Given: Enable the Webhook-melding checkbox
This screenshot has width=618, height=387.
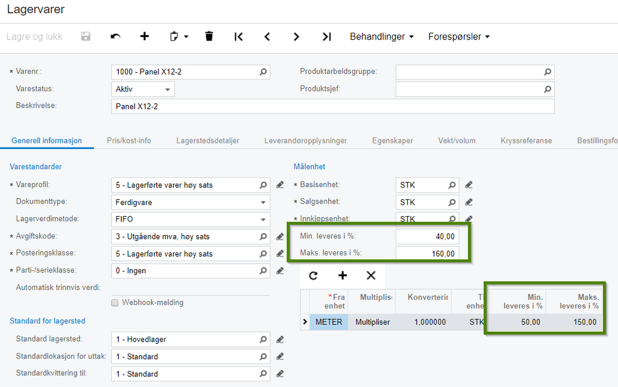Looking at the screenshot, I should [115, 303].
